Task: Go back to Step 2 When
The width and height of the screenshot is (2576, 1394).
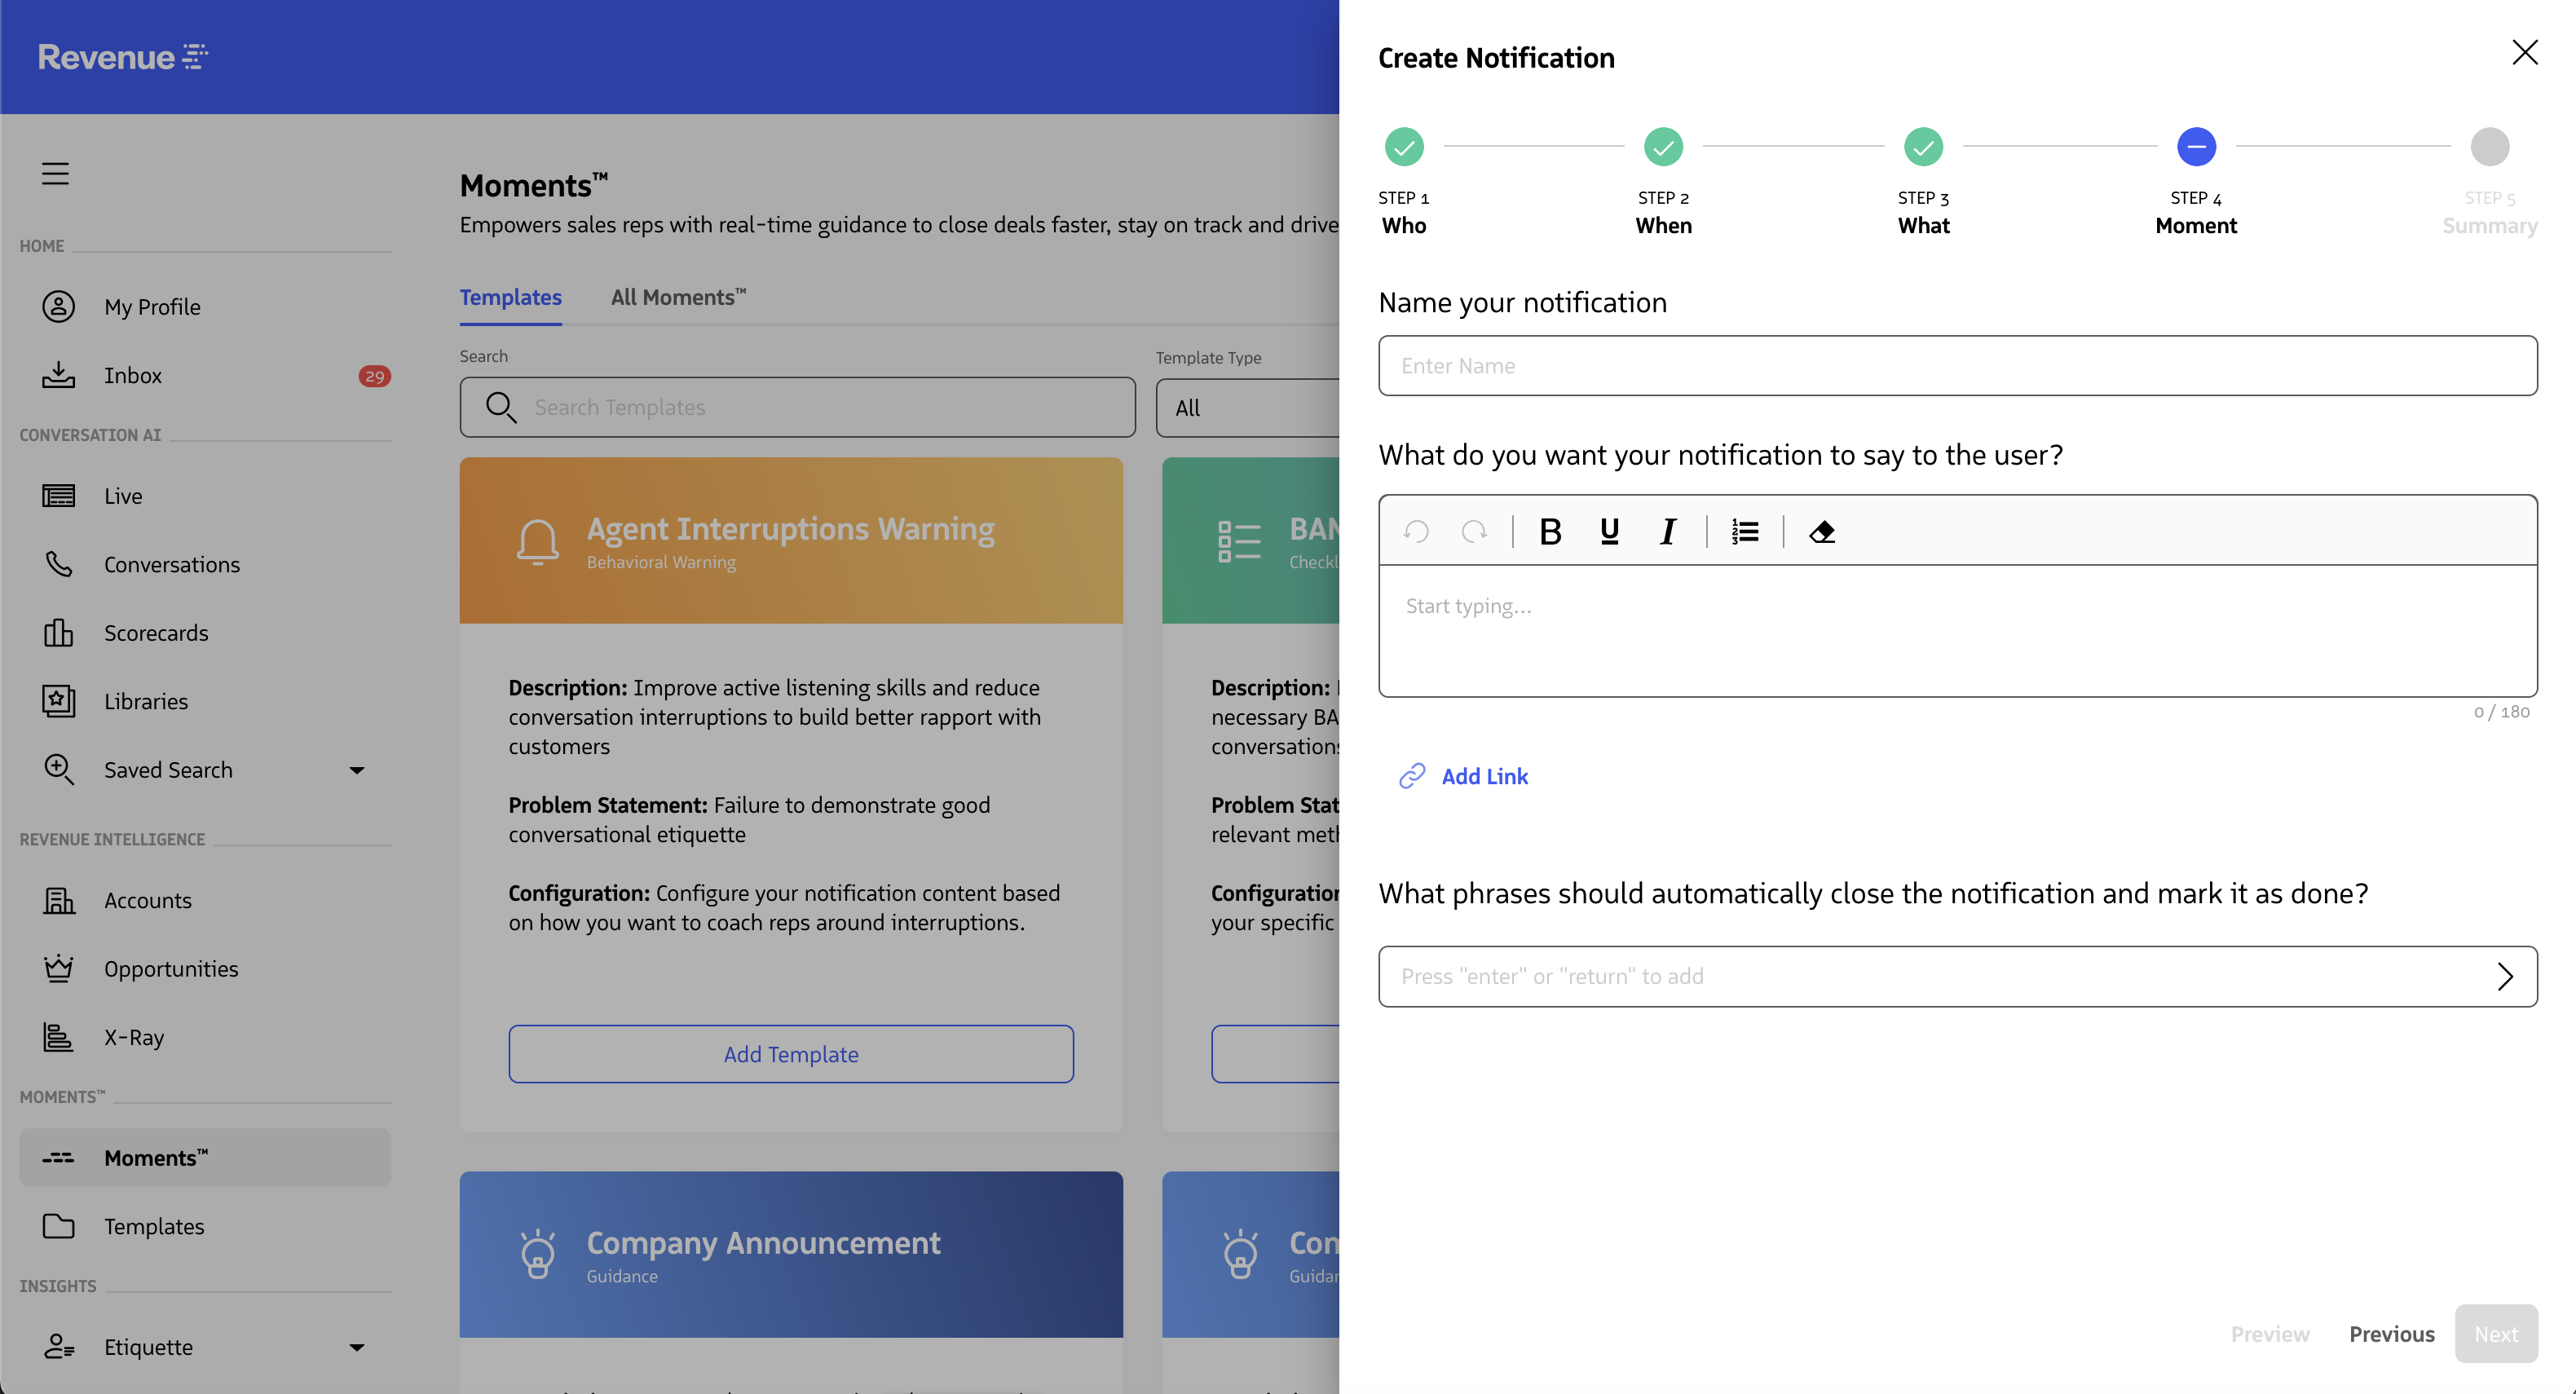Action: point(1663,146)
